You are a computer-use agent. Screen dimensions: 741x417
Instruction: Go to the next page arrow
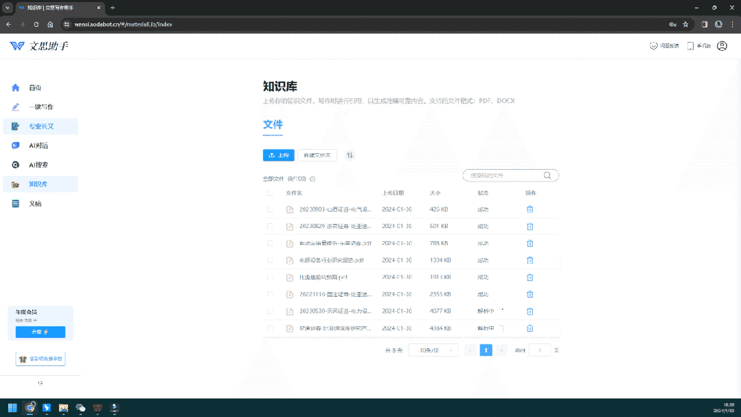pyautogui.click(x=501, y=350)
